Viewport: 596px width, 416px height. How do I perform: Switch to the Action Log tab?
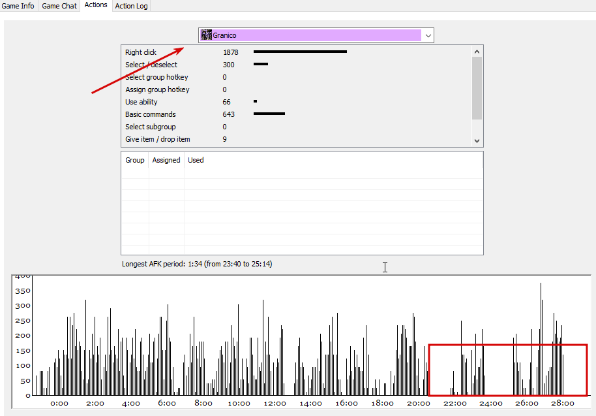pyautogui.click(x=131, y=6)
